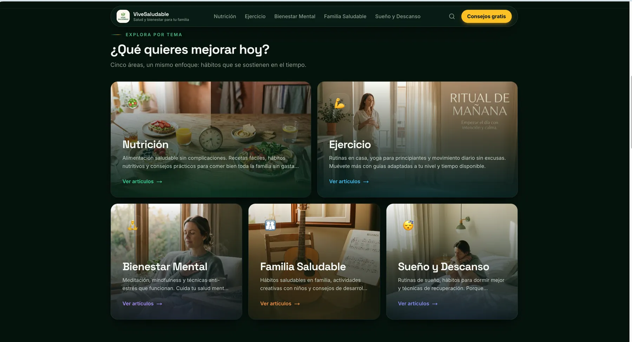Image resolution: width=632 pixels, height=342 pixels.
Task: Click arrow next to Nutrición Ver artículos
Action: coord(159,182)
